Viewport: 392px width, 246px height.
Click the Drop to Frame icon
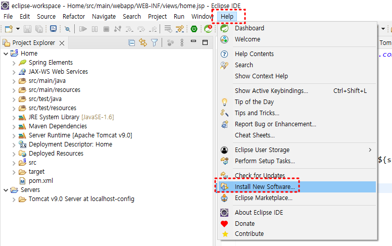168,29
